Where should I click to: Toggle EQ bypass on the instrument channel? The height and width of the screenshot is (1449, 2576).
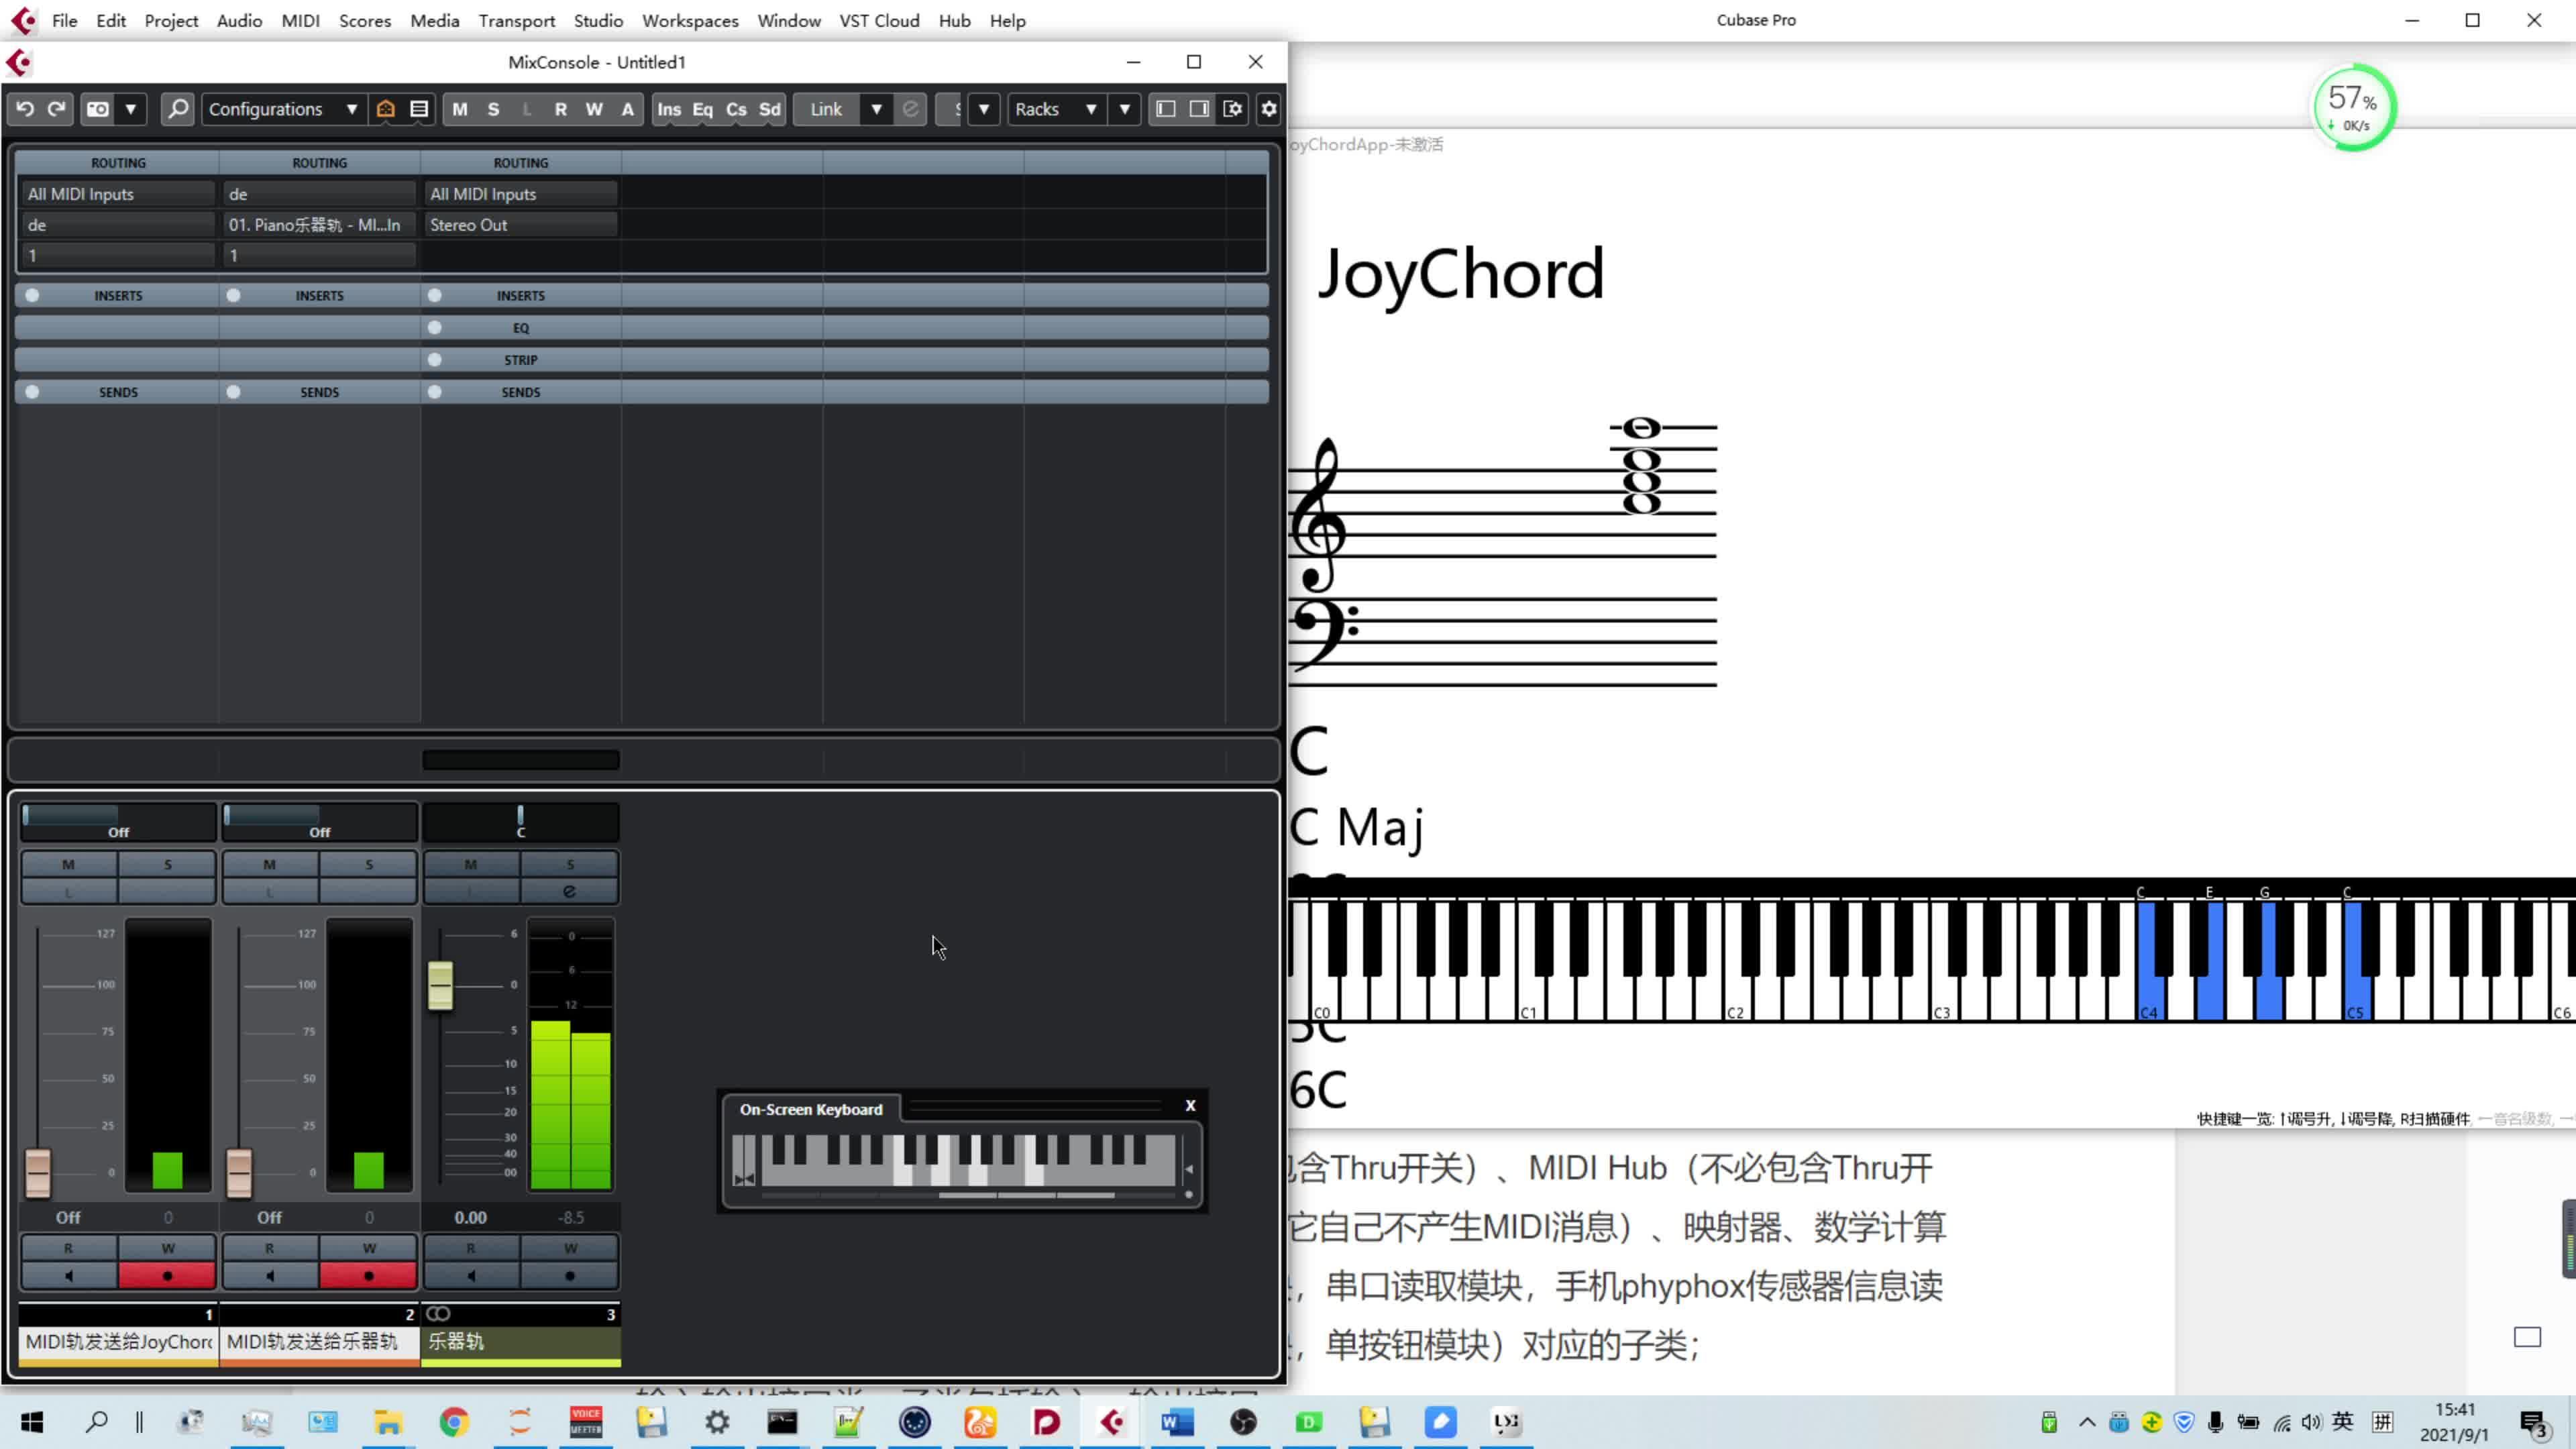click(435, 328)
